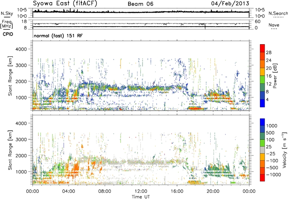Pick the red bottom segment of Velocity color bar
This screenshot has width=288, height=199.
(262, 178)
